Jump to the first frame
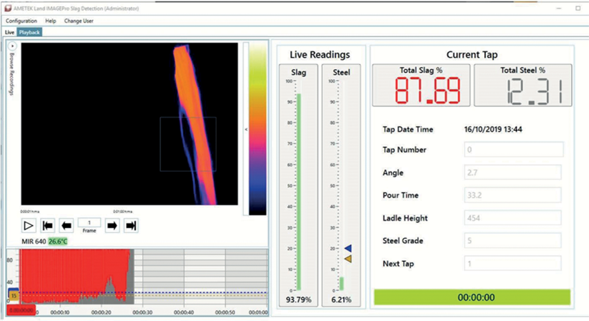The image size is (589, 321). 48,226
